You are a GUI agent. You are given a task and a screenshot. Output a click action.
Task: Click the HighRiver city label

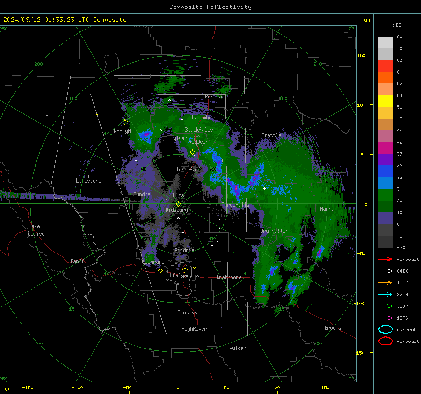194,329
